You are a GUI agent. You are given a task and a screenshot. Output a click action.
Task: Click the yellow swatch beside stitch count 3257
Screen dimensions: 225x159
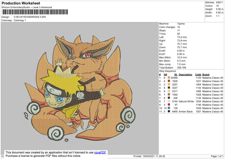[169, 84]
